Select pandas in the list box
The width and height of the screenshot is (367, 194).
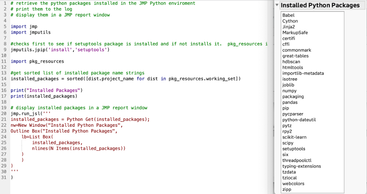point(290,102)
